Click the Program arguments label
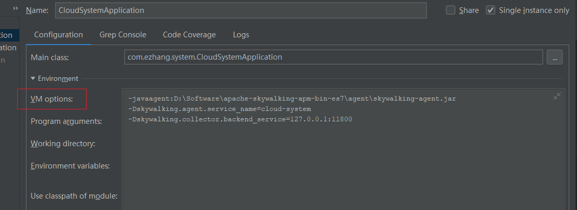The width and height of the screenshot is (577, 210). pyautogui.click(x=66, y=121)
